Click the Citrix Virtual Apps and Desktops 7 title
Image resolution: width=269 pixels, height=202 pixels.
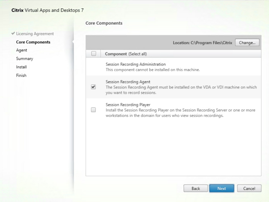(48, 10)
